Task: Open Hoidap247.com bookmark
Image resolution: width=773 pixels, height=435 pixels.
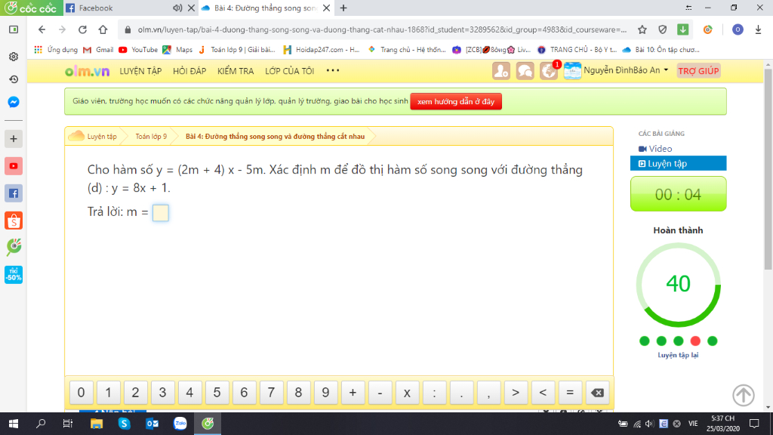Action: 322,50
